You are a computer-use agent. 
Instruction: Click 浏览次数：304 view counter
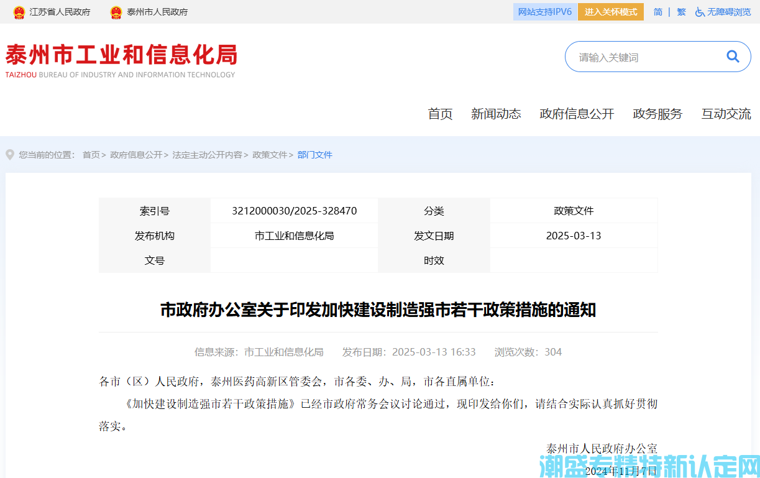[x=528, y=352]
